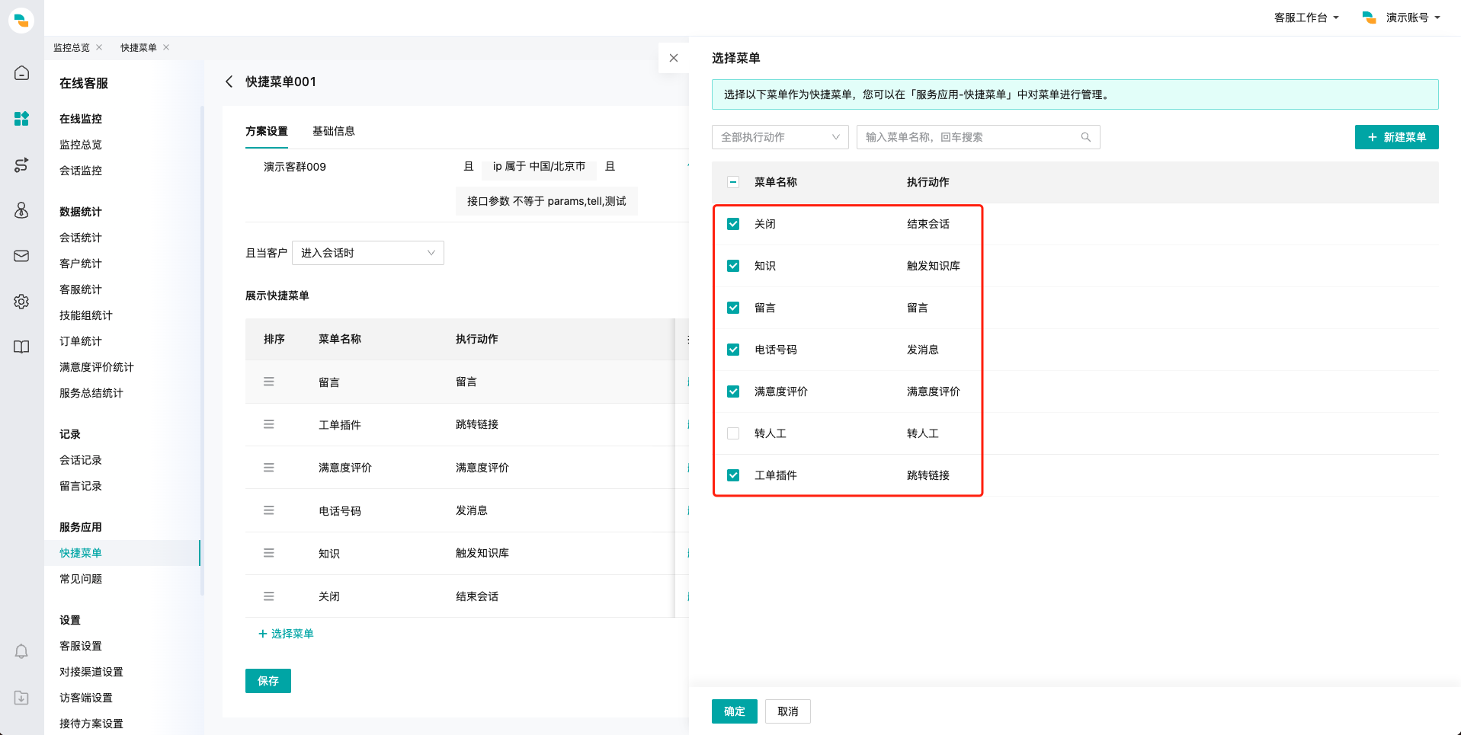1461x735 pixels.
Task: Open 会话统计 in the side menu
Action: click(x=81, y=238)
